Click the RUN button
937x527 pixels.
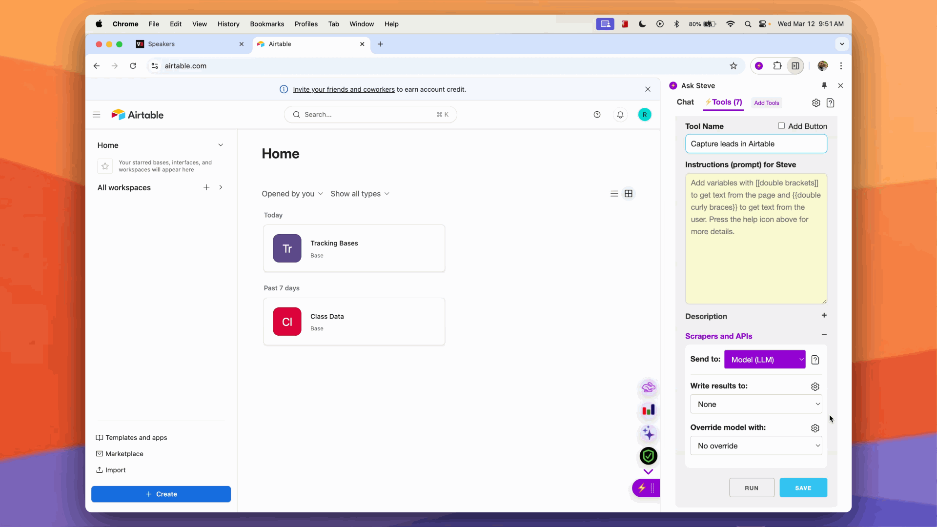pos(752,487)
